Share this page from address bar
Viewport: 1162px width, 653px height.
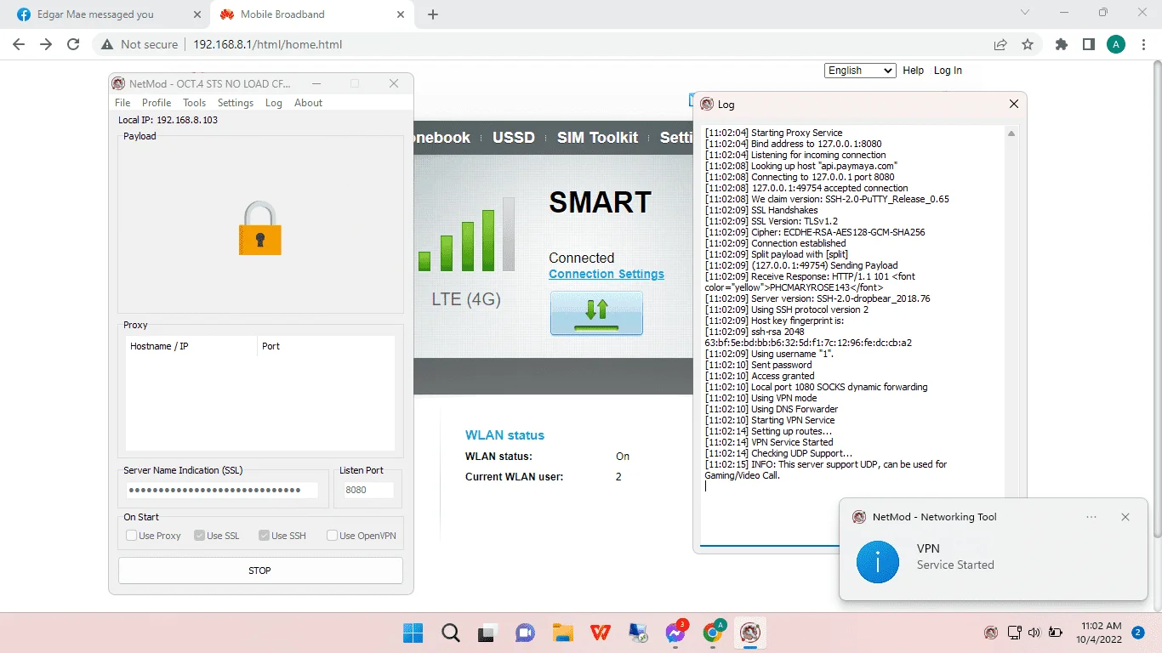point(1000,44)
